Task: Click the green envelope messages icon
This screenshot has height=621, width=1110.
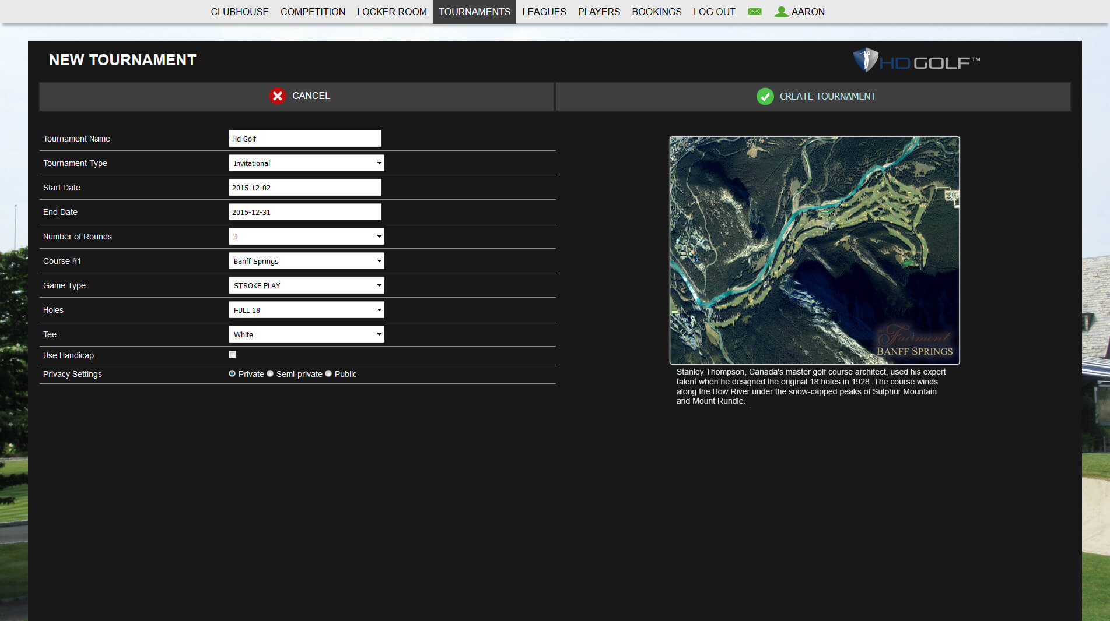Action: click(754, 12)
